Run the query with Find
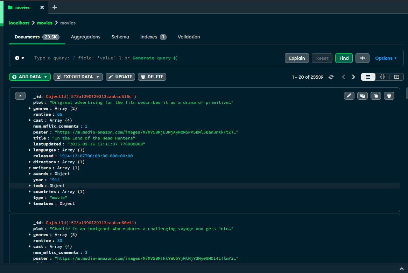Screen dimensions: 408x273 pos(344,58)
